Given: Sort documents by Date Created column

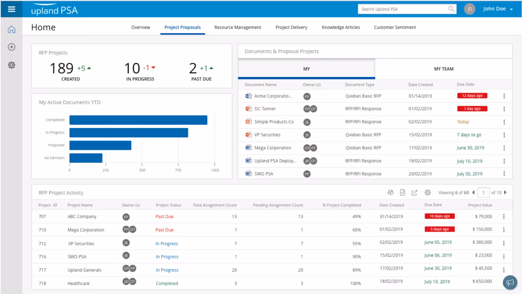Looking at the screenshot, I should [420, 85].
